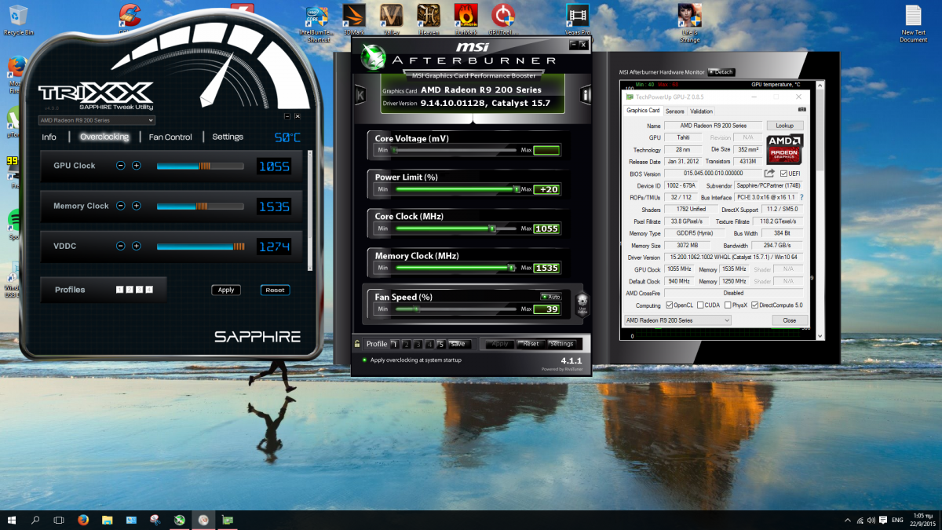
Task: Open the Afterburner Settings button
Action: click(x=561, y=344)
